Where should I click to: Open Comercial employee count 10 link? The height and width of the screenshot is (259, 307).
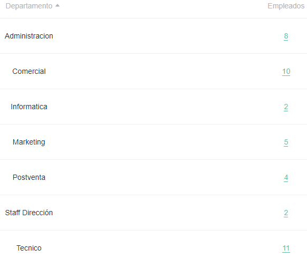[x=286, y=71]
